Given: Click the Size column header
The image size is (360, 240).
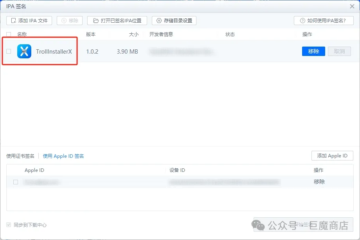Looking at the screenshot, I should pos(133,34).
